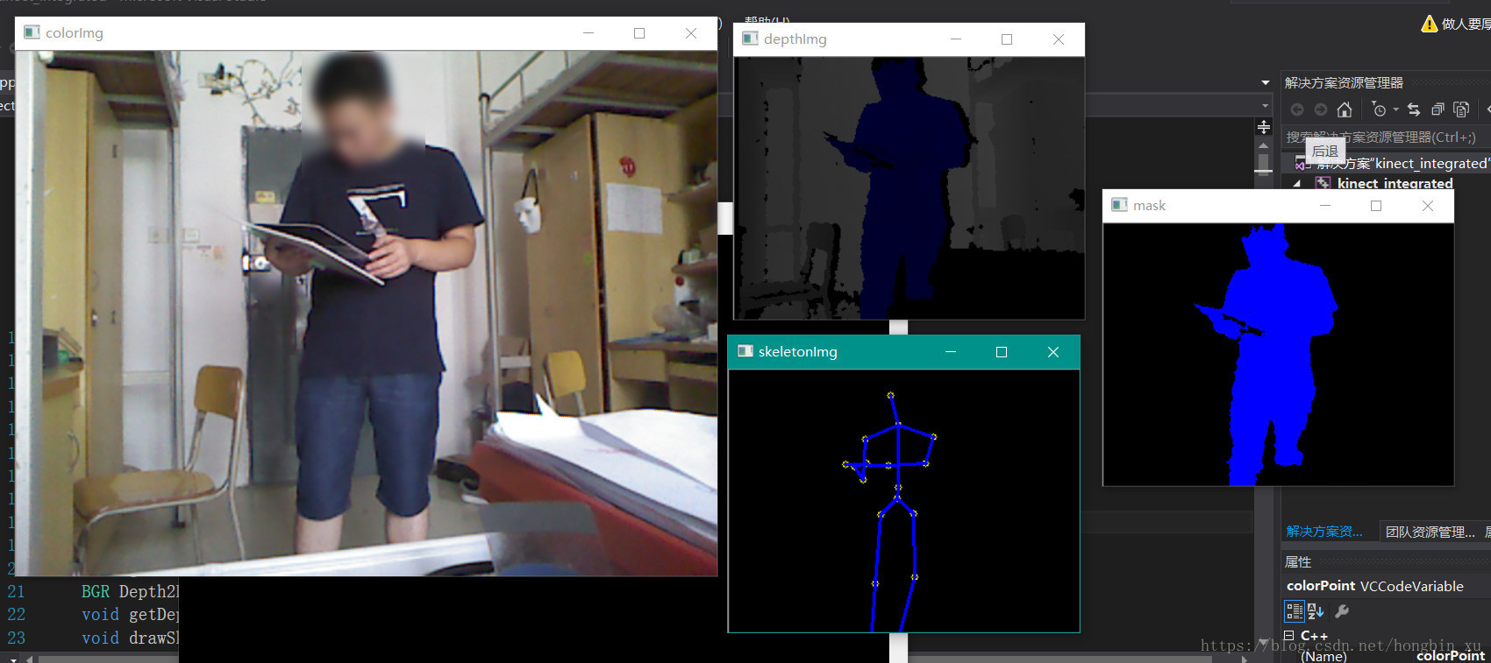The height and width of the screenshot is (663, 1491).
Task: Click the depthImg title bar text
Action: click(795, 39)
